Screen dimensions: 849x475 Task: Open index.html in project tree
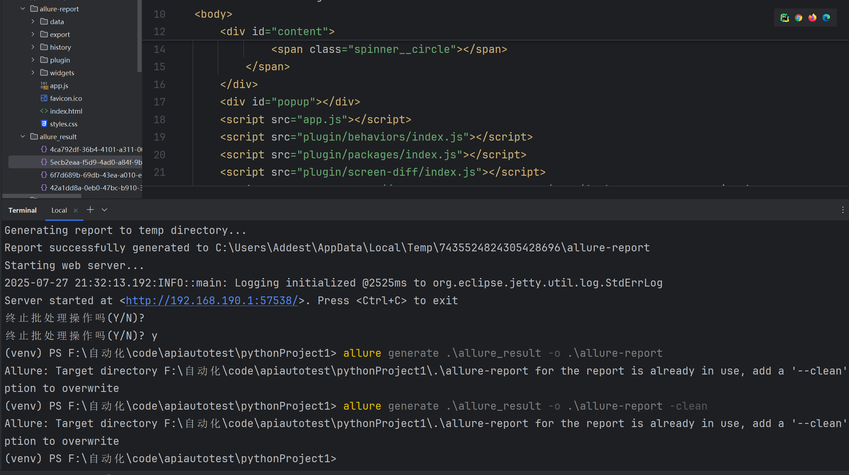coord(66,111)
